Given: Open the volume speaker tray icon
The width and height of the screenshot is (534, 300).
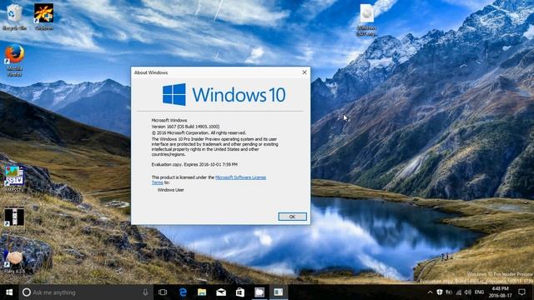Looking at the screenshot, I should 468,292.
